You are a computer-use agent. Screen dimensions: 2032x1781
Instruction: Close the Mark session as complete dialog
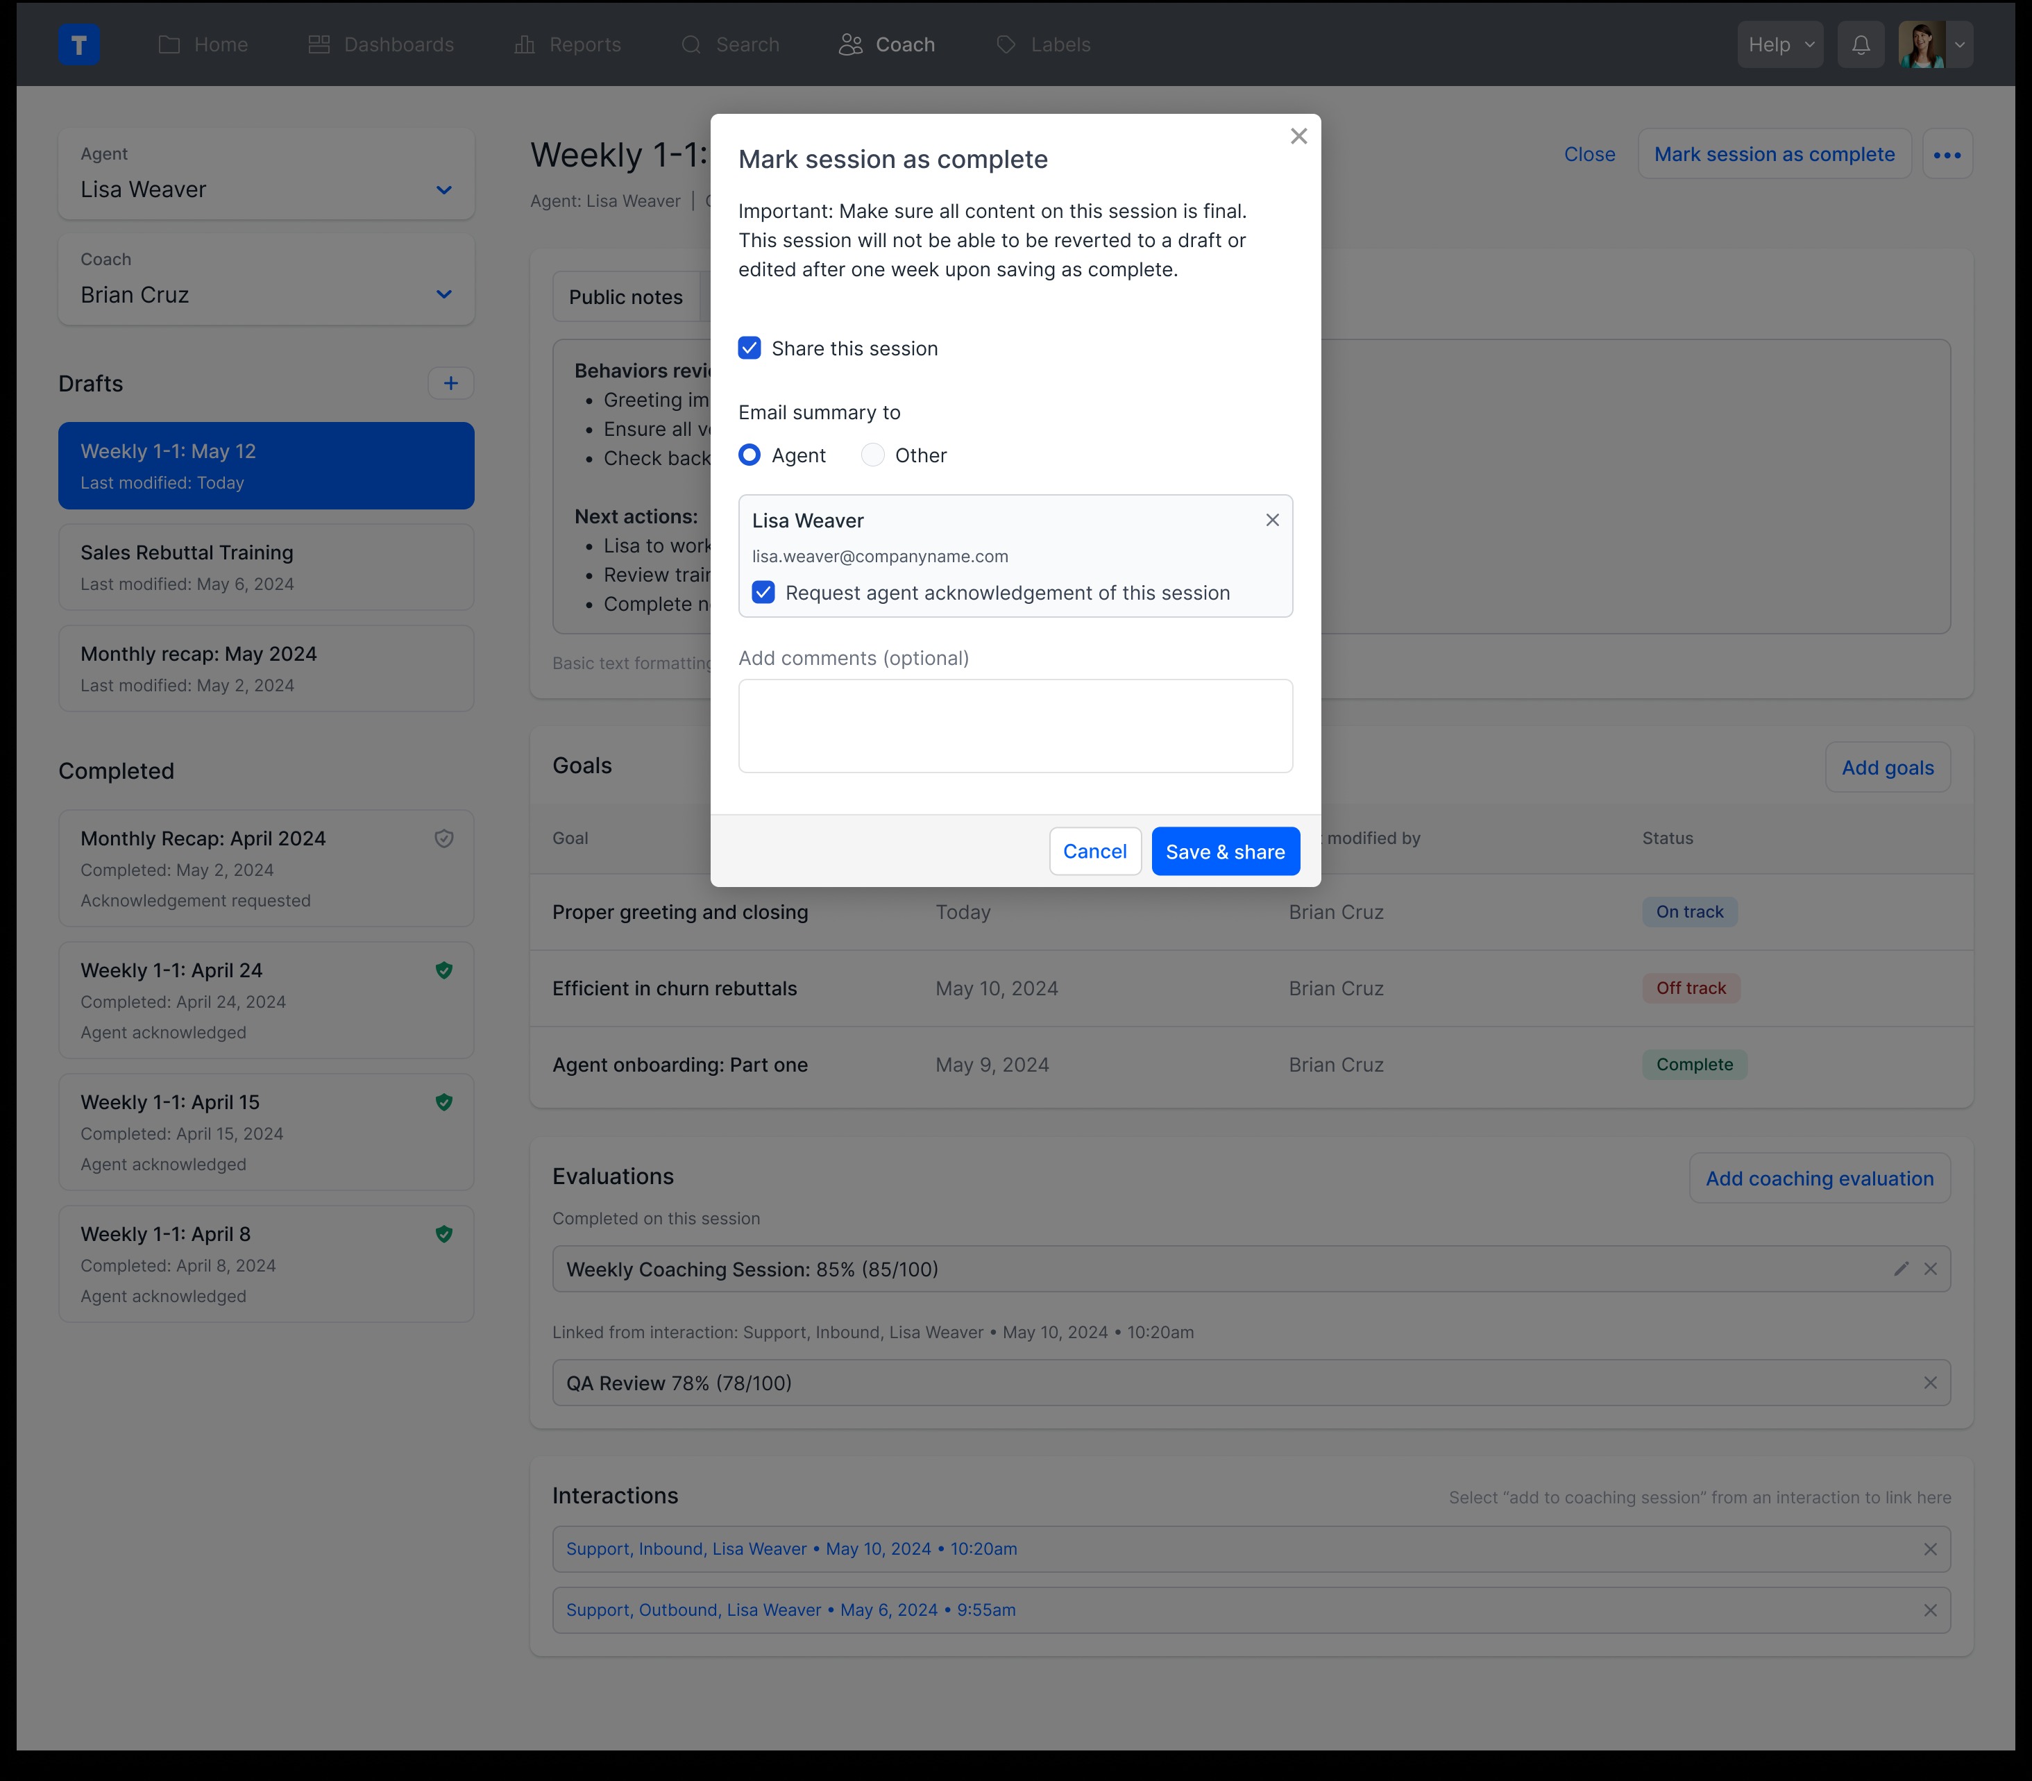point(1298,137)
